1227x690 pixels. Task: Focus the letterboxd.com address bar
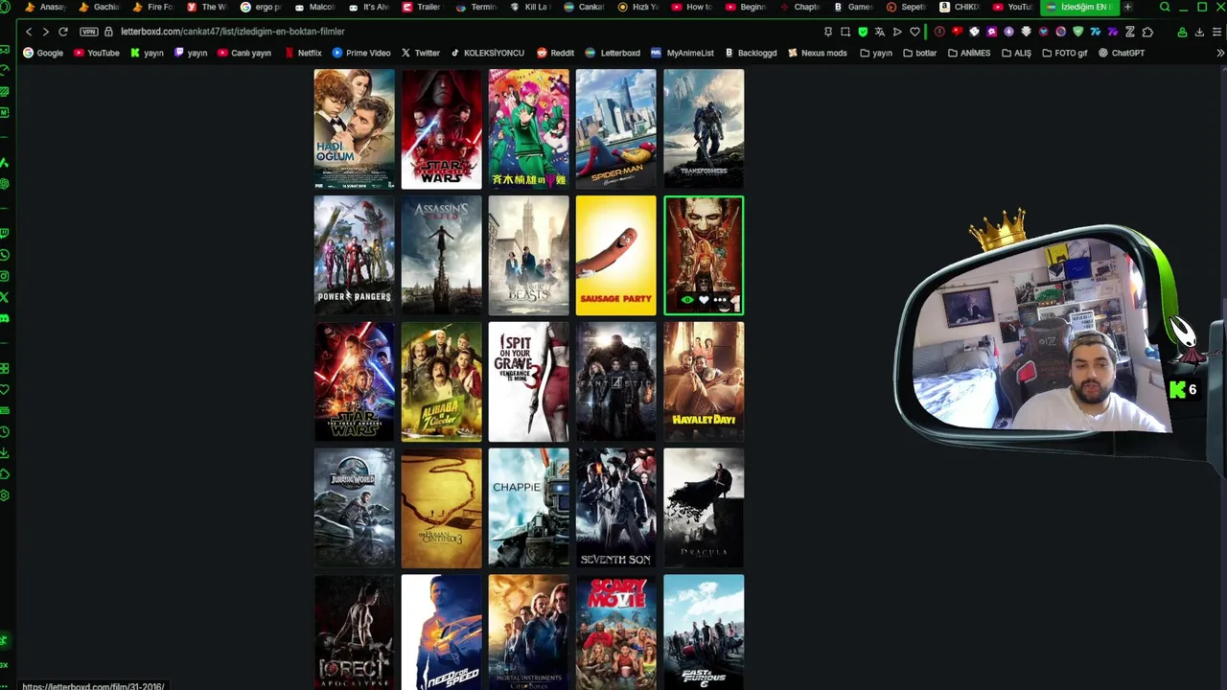pyautogui.click(x=232, y=32)
